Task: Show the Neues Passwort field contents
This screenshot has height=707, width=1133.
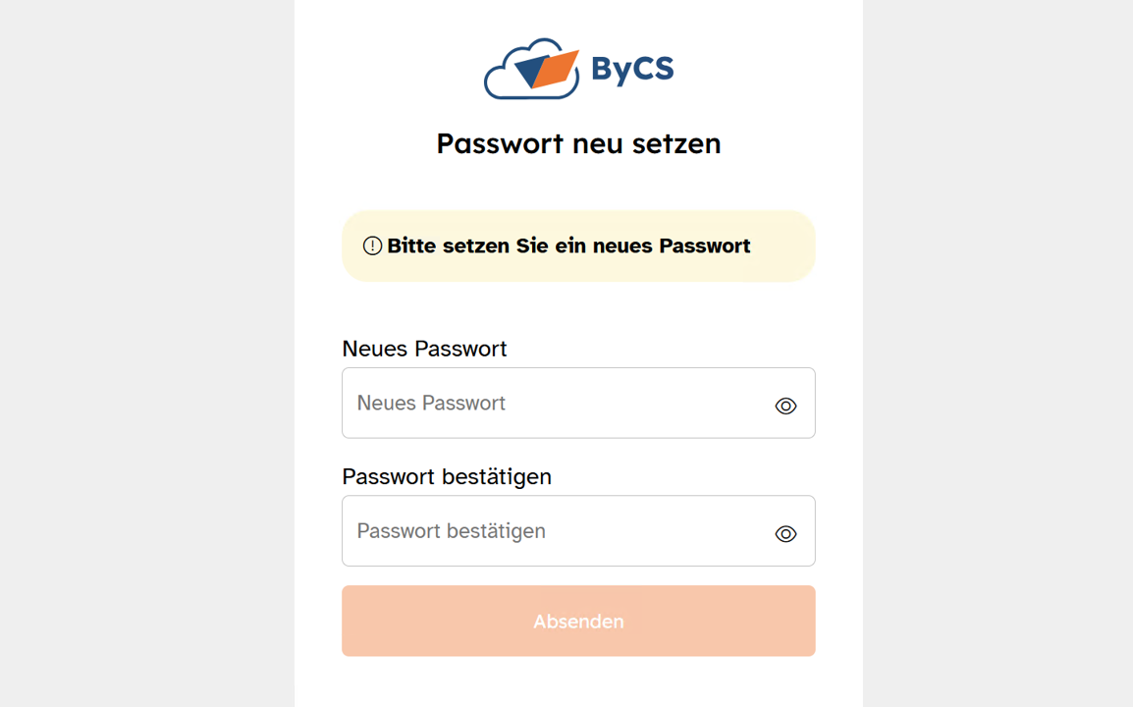Action: (x=785, y=406)
